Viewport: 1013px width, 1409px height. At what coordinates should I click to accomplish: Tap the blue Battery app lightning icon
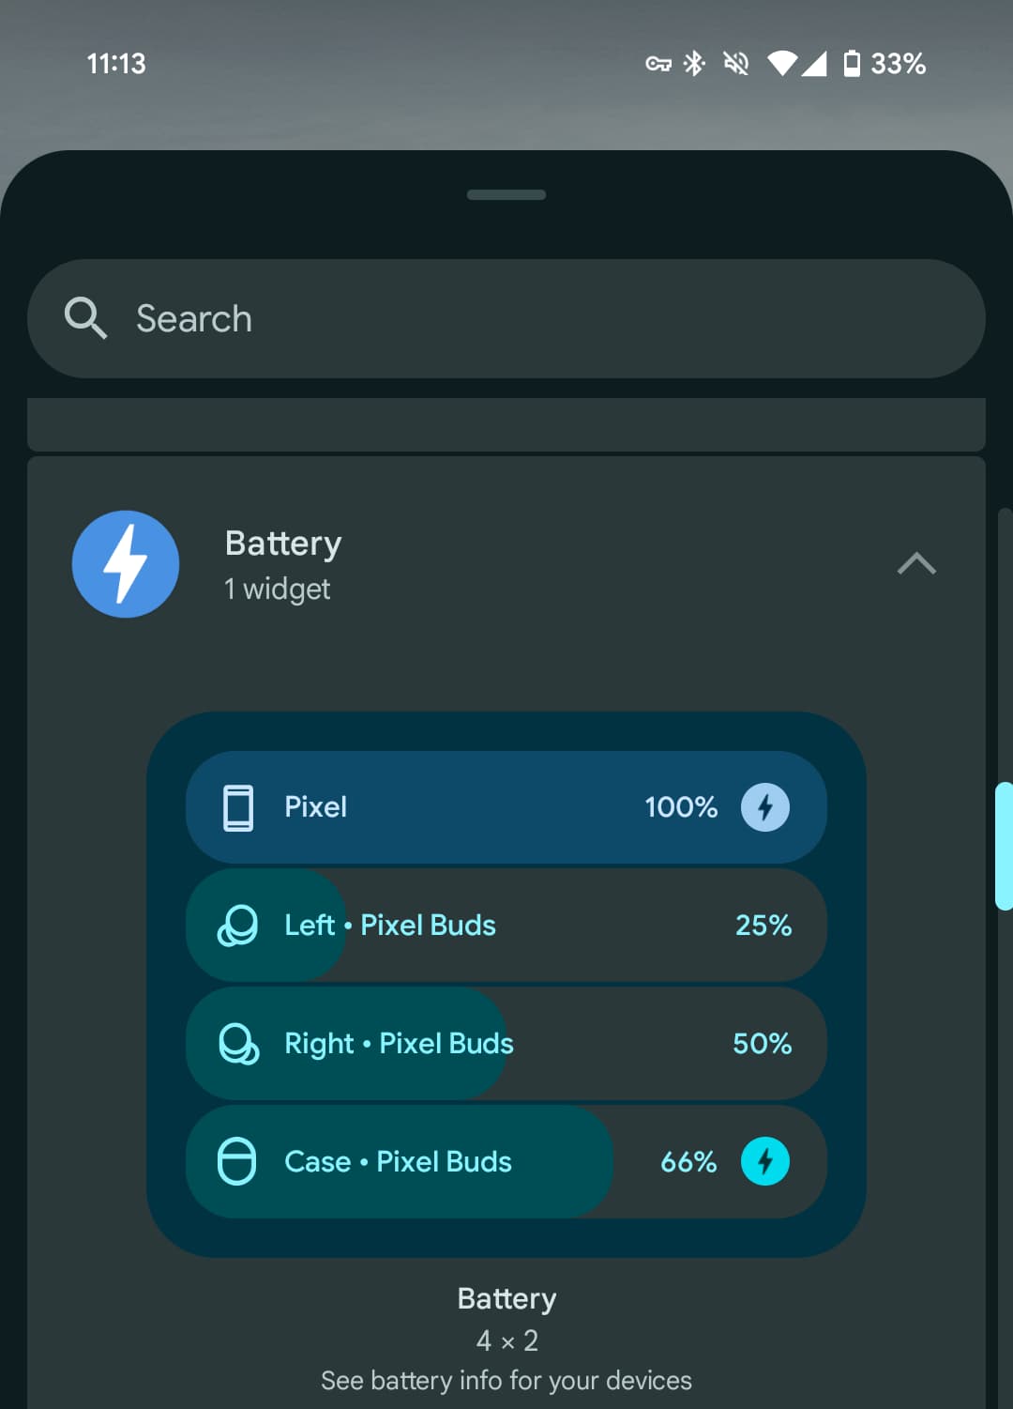(126, 564)
